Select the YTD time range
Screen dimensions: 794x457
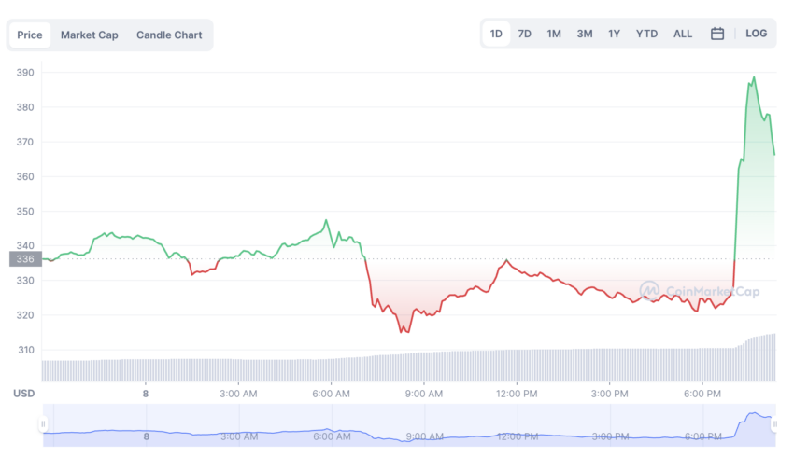646,34
